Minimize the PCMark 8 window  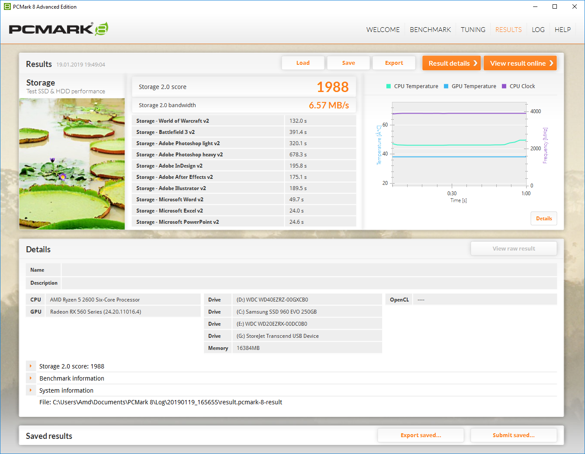(535, 6)
